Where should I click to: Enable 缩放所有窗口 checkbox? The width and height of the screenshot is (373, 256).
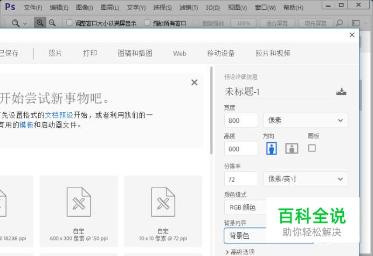point(147,23)
